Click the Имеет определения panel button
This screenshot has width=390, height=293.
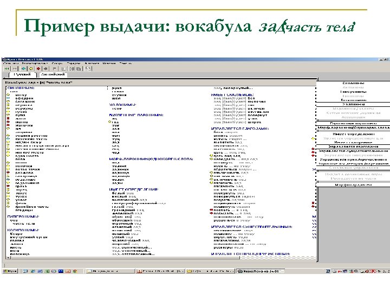tap(353, 134)
